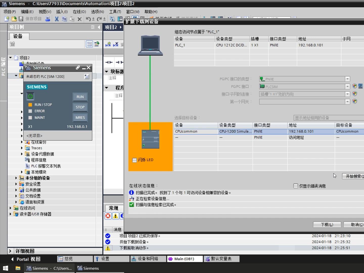Click the Cut scissors icon

[x=57, y=19]
